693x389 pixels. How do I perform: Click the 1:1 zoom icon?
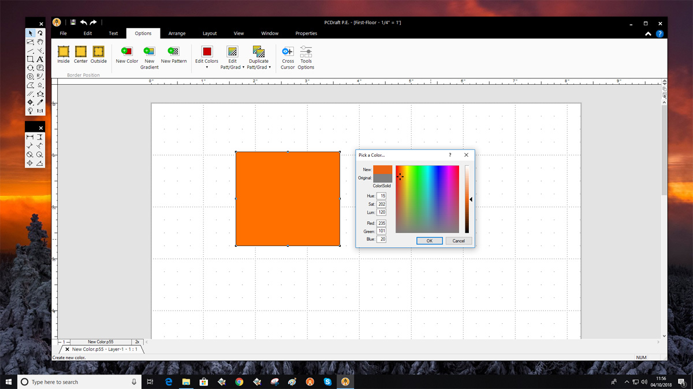point(40,109)
